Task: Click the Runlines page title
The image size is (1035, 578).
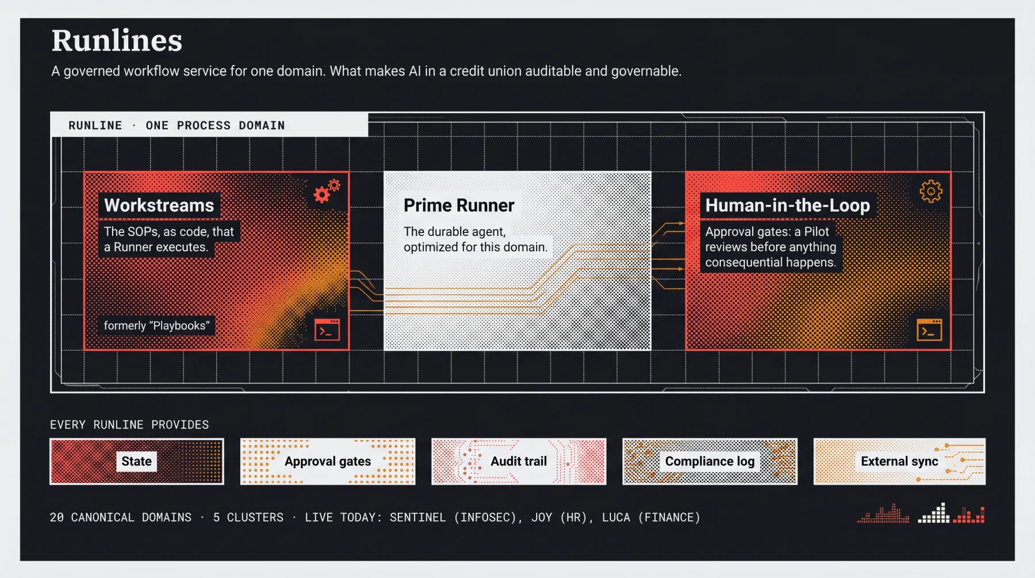Action: click(117, 41)
